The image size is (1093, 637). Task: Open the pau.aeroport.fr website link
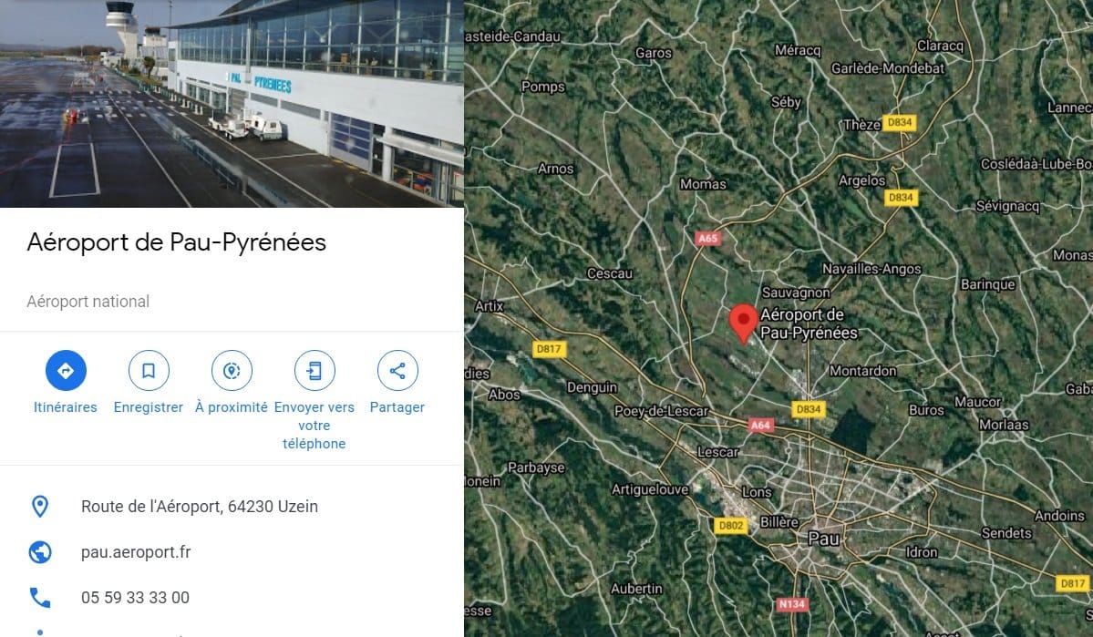(136, 552)
